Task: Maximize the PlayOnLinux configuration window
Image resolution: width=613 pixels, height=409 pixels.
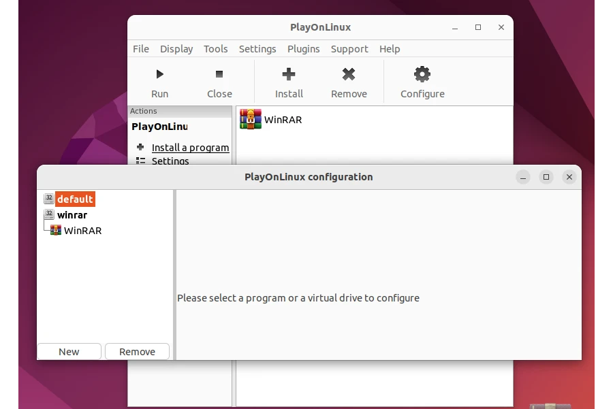Action: (546, 177)
